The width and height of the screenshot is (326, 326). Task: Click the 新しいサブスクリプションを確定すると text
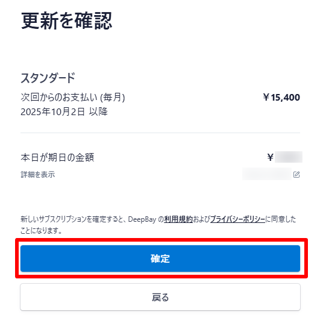(74, 219)
